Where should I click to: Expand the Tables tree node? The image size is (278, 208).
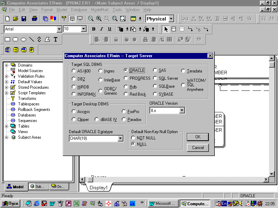click(x=6, y=126)
